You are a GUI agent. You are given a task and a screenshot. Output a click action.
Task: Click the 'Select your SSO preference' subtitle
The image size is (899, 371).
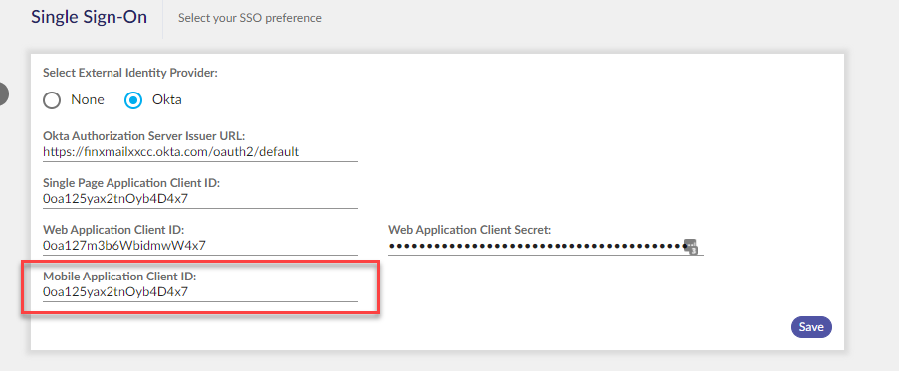pos(250,18)
